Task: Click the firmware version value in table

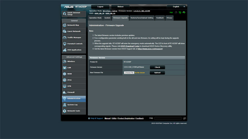Action: click(134, 67)
